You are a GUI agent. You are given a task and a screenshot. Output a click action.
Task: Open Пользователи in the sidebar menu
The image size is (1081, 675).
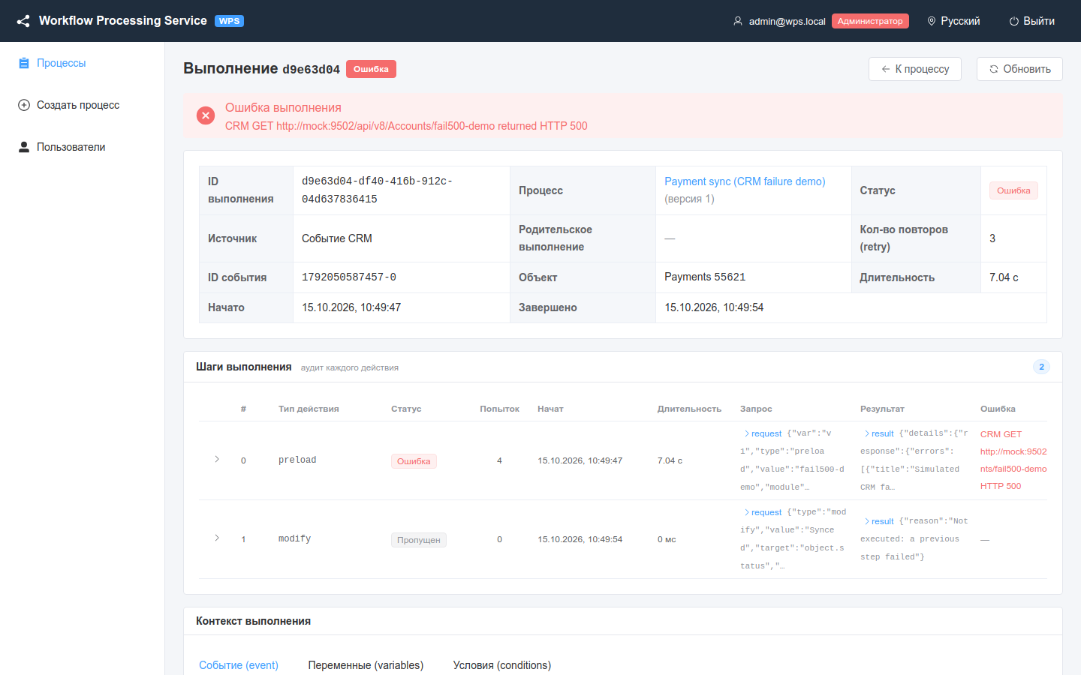[83, 147]
